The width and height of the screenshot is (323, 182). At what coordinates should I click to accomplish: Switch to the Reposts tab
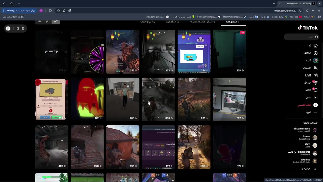pos(203,22)
